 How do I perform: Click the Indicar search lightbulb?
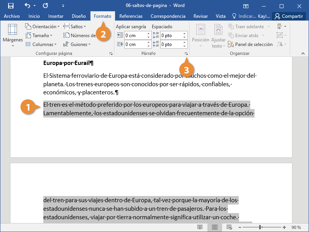234,16
